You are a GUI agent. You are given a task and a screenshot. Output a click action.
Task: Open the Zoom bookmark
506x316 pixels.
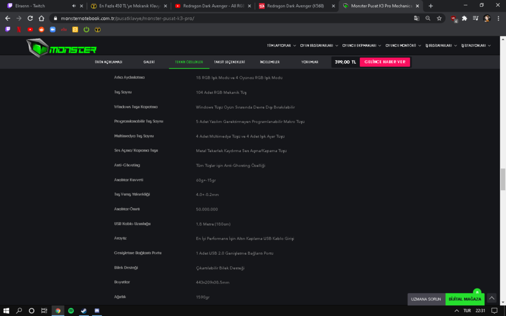[53, 29]
